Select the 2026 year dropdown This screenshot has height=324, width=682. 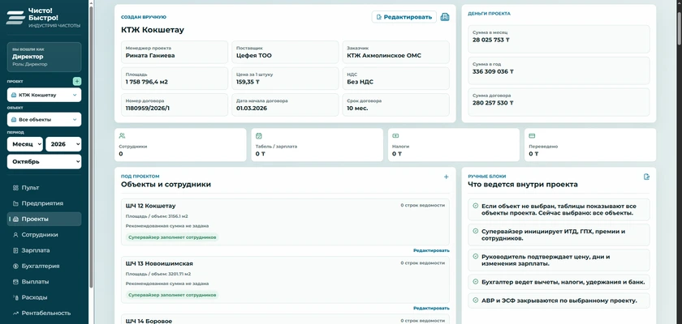point(63,144)
